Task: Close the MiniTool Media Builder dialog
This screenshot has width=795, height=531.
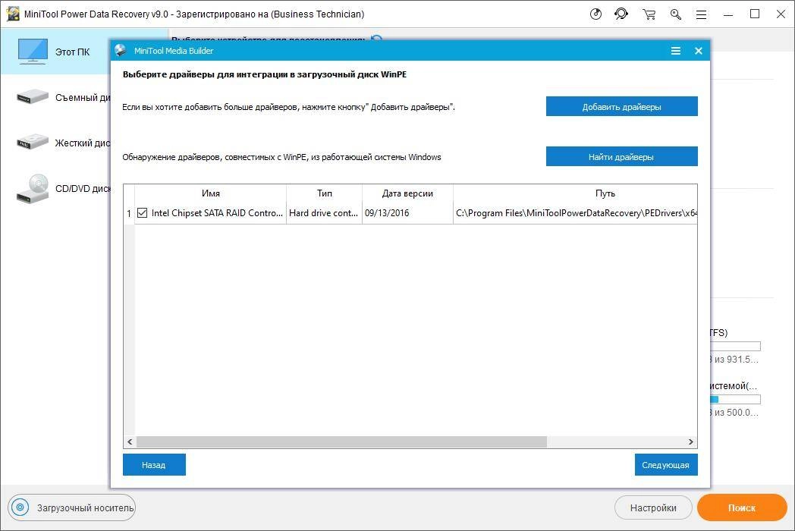Action: click(x=699, y=51)
